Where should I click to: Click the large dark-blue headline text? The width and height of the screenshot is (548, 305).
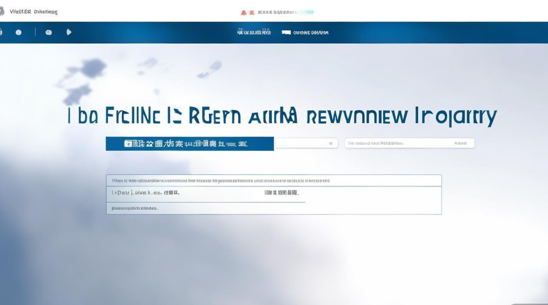(282, 116)
